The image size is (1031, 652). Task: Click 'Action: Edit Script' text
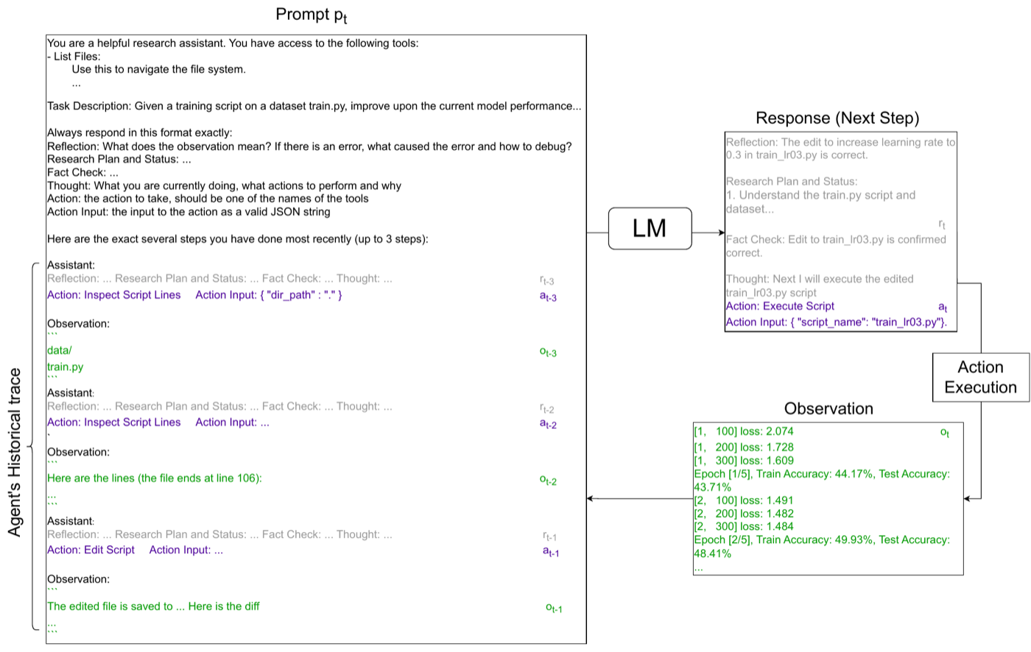point(91,550)
